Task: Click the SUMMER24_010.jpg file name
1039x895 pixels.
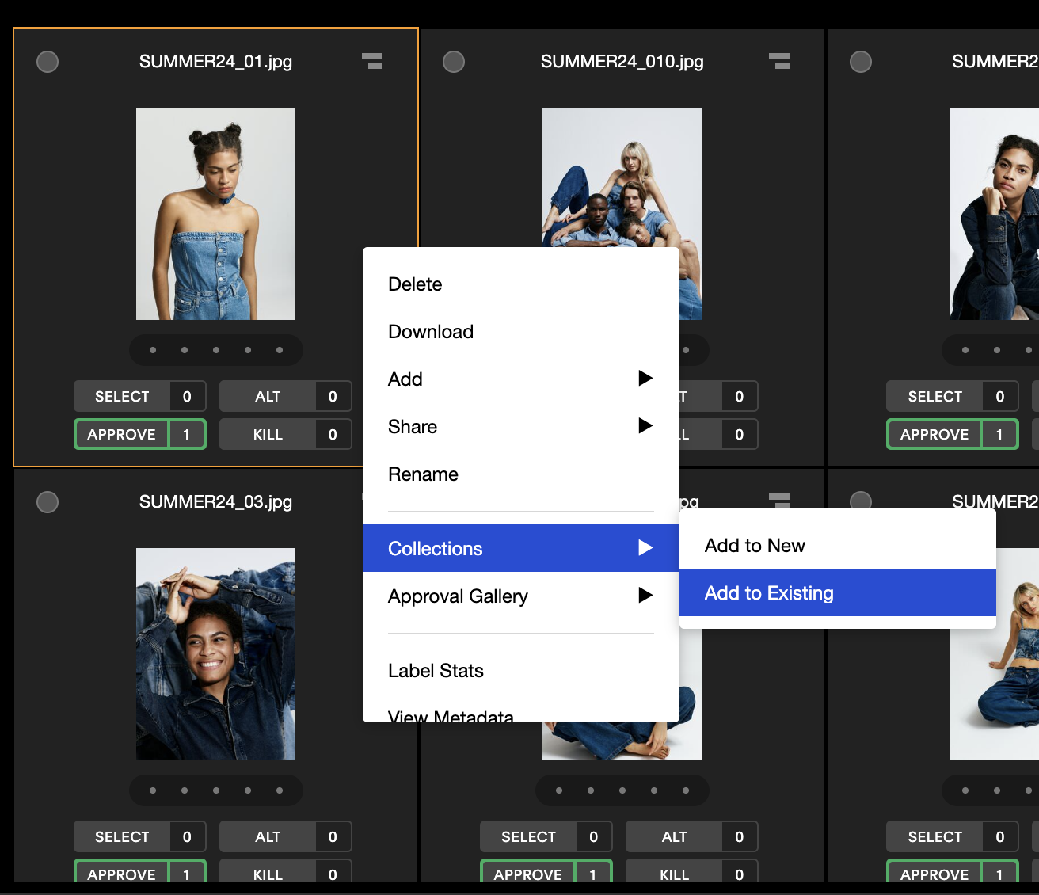Action: coord(622,61)
